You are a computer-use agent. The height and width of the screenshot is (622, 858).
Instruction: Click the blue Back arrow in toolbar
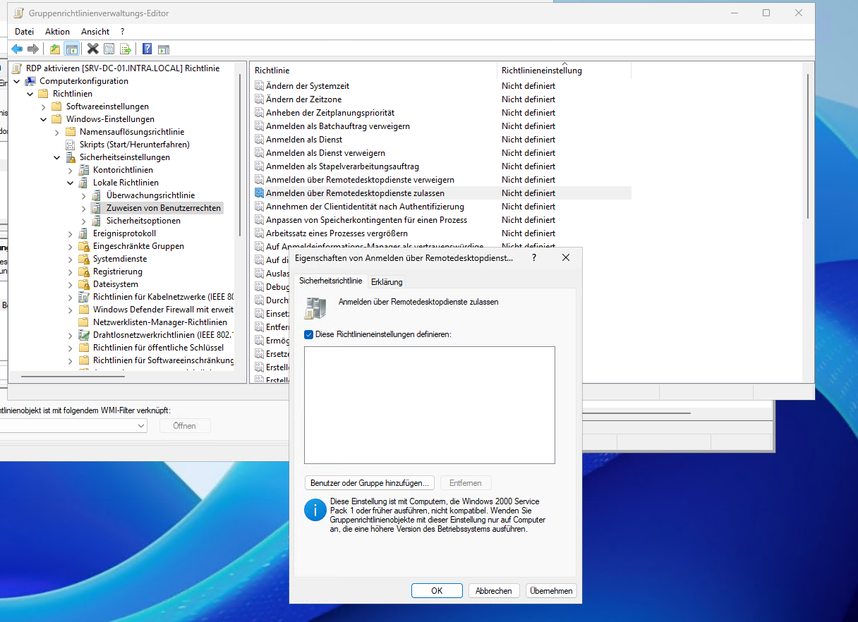click(x=17, y=49)
